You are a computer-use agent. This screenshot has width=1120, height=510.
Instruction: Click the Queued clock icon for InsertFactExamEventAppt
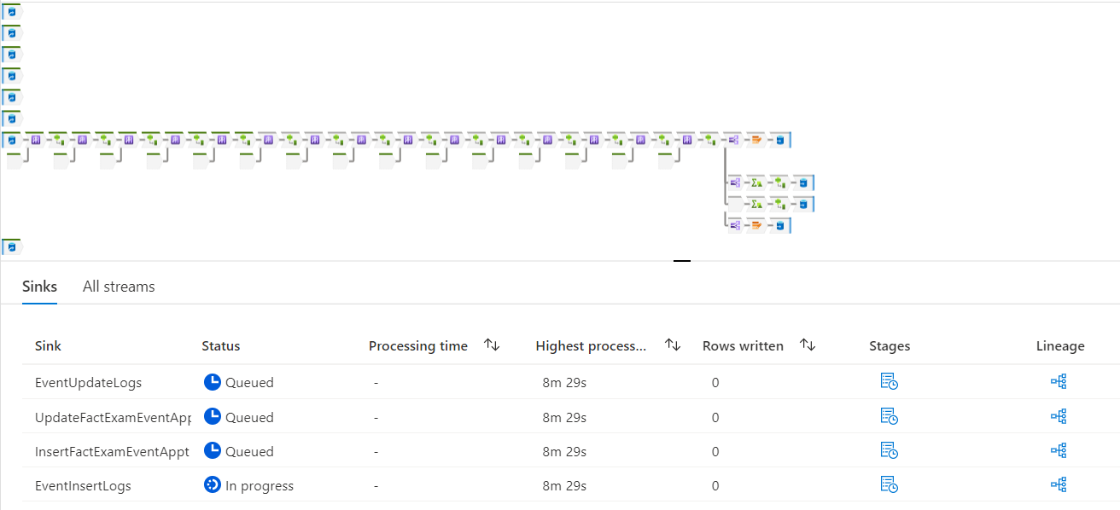click(213, 450)
